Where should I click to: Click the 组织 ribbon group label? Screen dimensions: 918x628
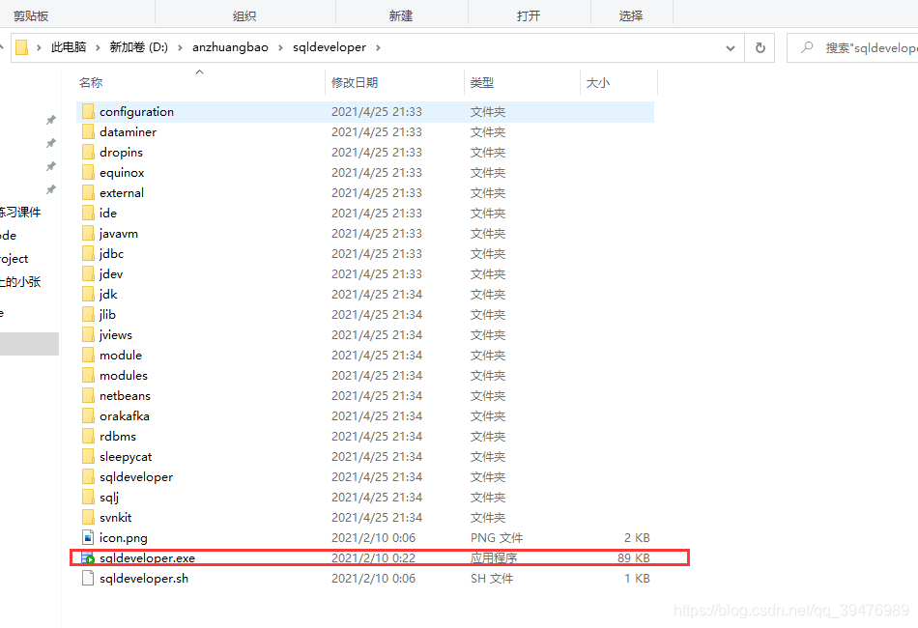(x=244, y=16)
